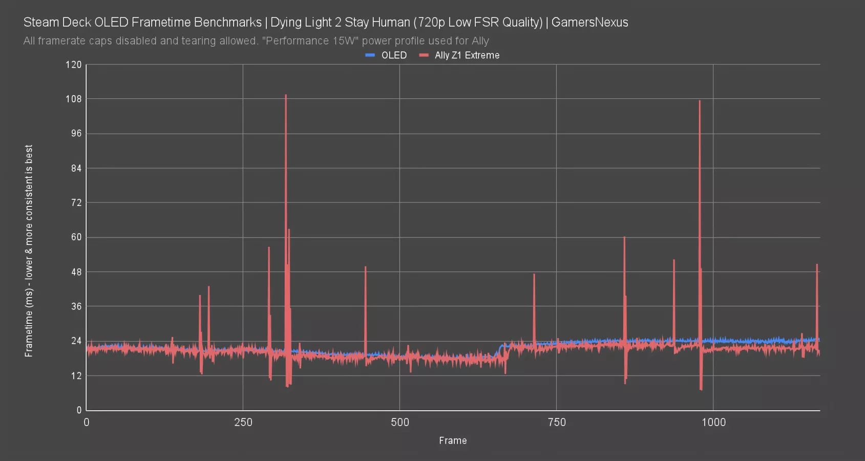Select the Ally Z1 Extreme legend label
Viewport: 865px width, 461px height.
click(x=467, y=55)
